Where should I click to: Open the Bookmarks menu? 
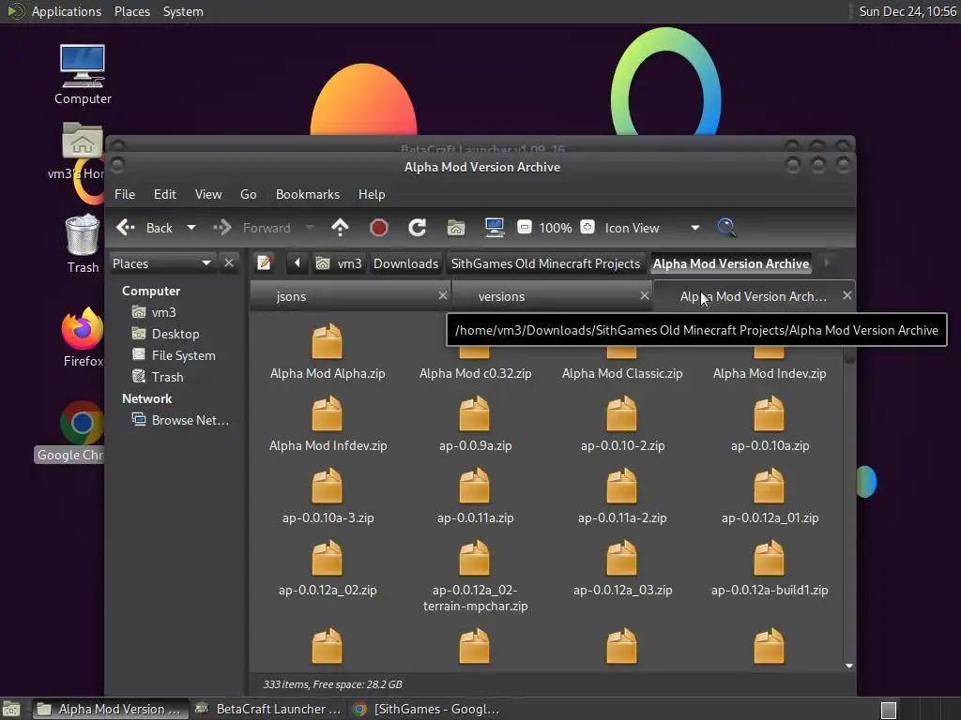point(307,194)
